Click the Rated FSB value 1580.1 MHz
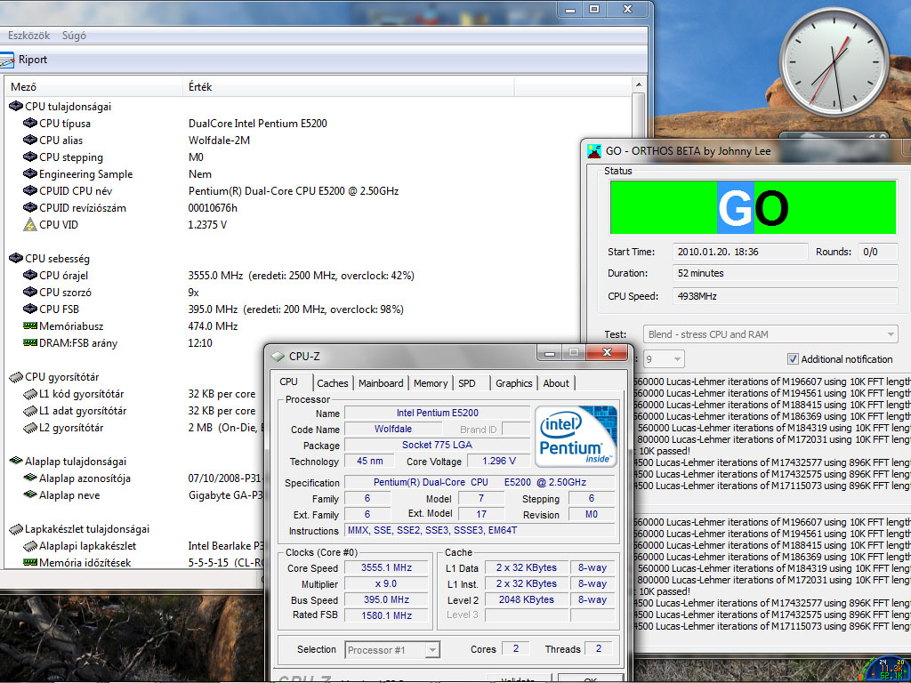The height and width of the screenshot is (683, 911). pyautogui.click(x=386, y=615)
